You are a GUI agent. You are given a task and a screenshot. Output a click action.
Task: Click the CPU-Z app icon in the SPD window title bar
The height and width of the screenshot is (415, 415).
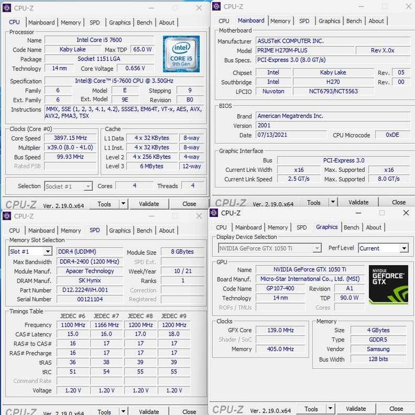pos(7,216)
